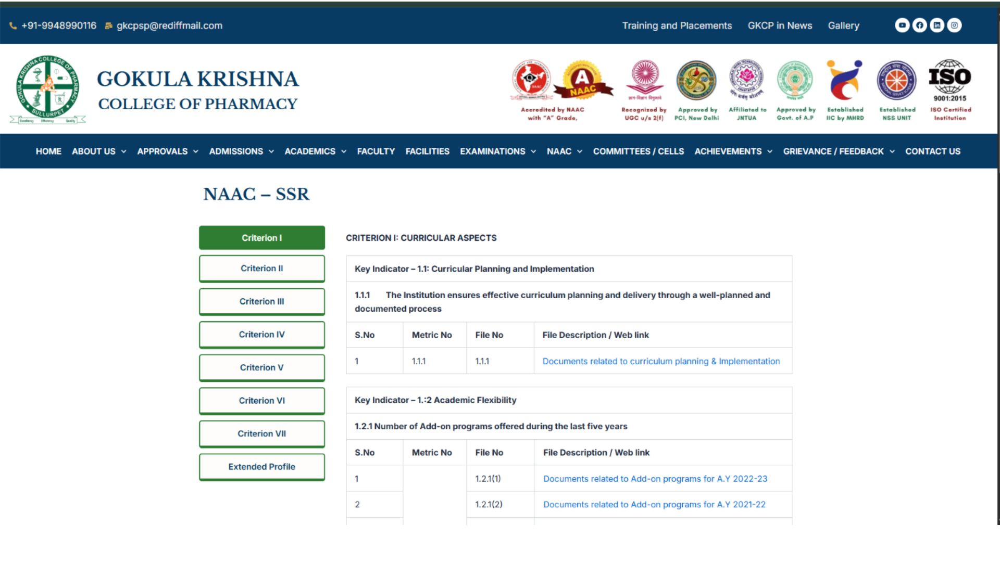Switch to the Criterion VII tab
This screenshot has height=562, width=1000.
tap(262, 434)
